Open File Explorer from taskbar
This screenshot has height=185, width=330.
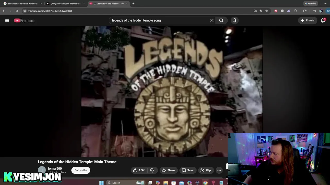point(166,183)
